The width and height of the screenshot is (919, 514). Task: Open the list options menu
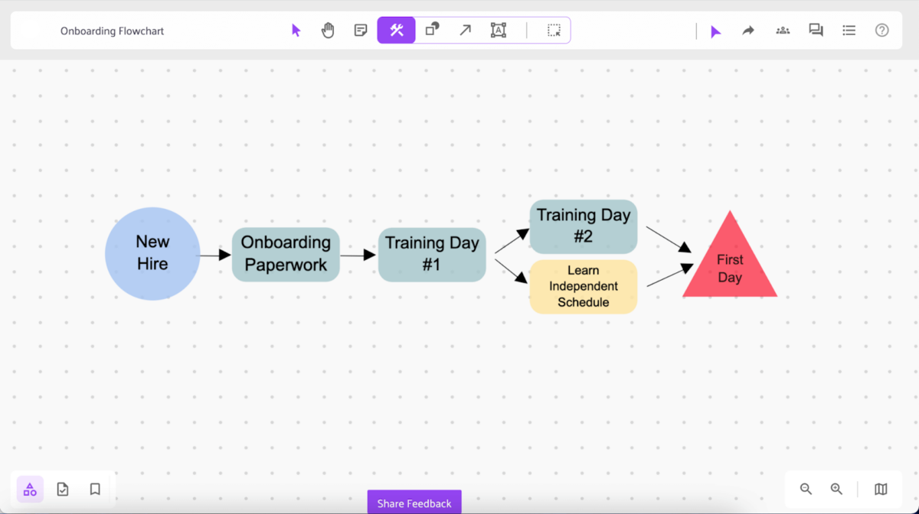click(849, 30)
